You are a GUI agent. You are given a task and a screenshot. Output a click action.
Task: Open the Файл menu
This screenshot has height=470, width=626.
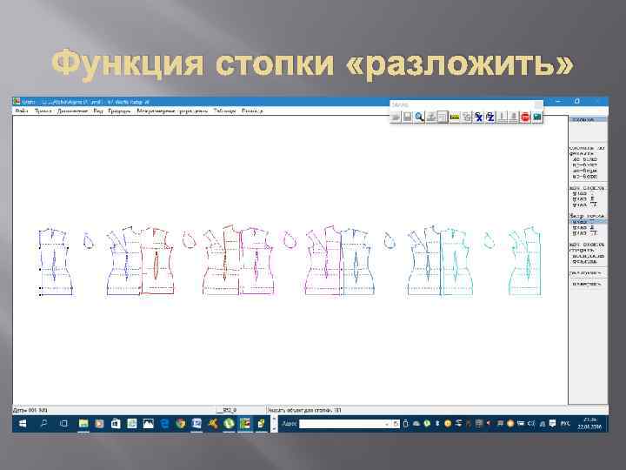click(x=22, y=111)
